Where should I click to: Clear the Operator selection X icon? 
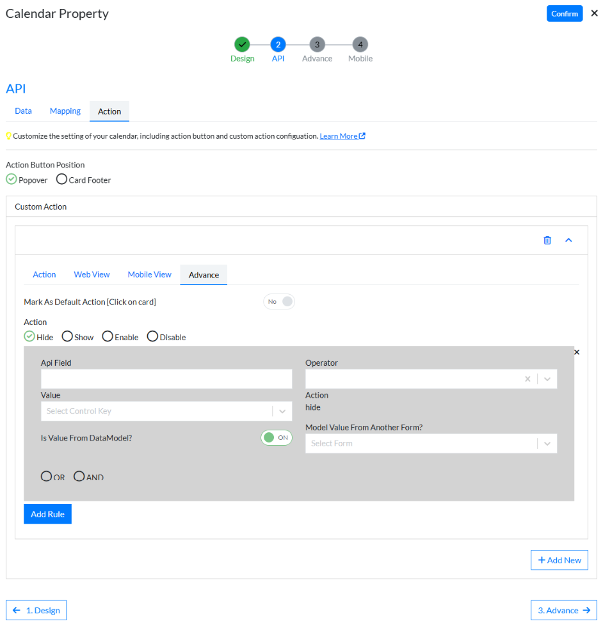[527, 379]
